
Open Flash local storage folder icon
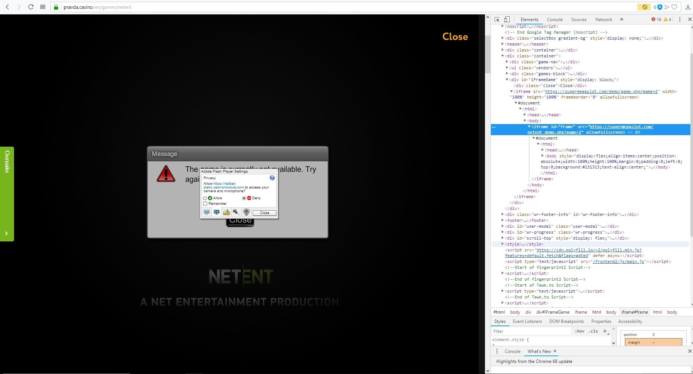[226, 212]
